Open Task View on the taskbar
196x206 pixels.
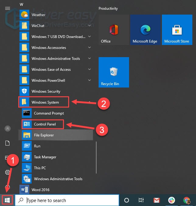click(x=141, y=200)
